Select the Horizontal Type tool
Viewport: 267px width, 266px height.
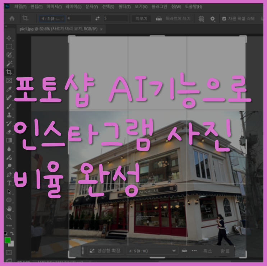pos(9,183)
